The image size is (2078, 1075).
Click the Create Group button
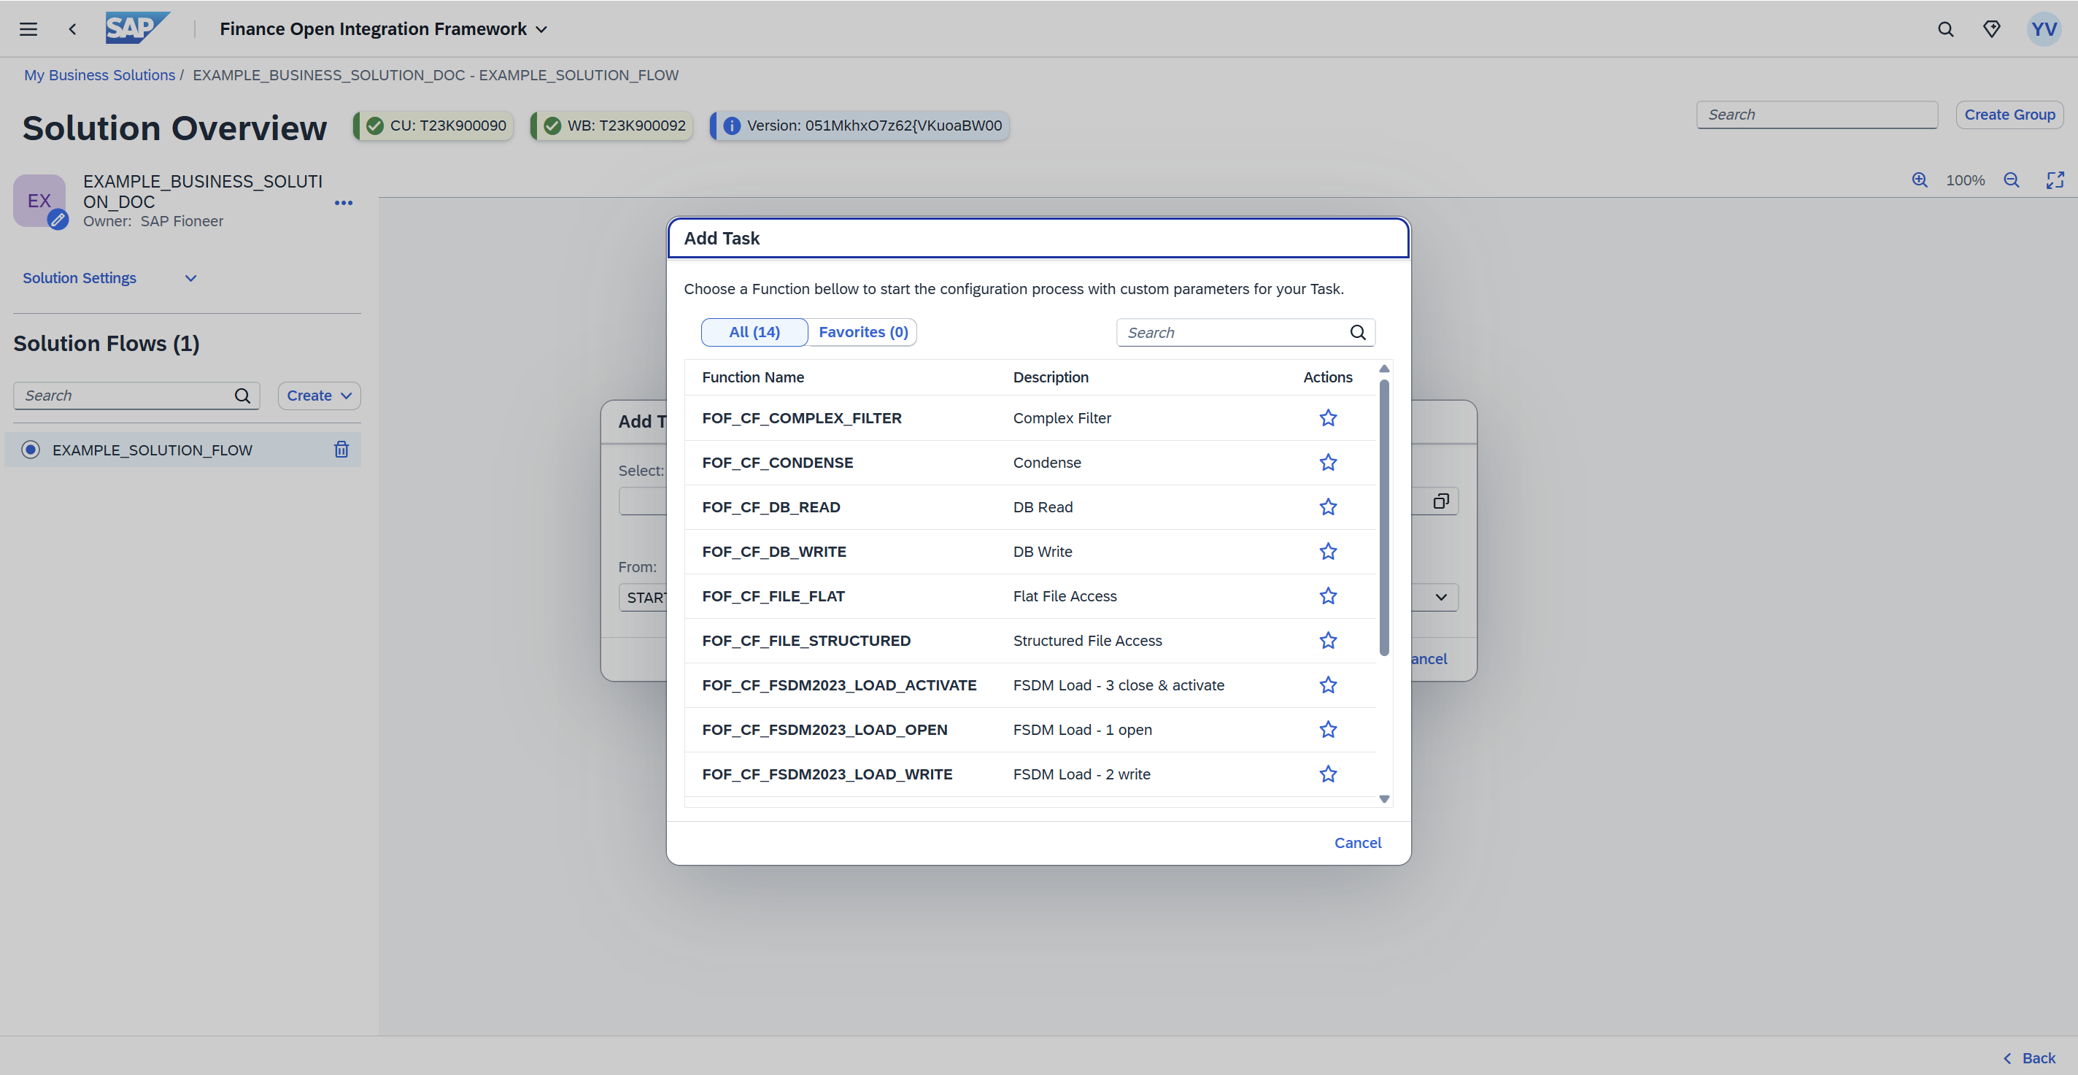tap(2009, 115)
